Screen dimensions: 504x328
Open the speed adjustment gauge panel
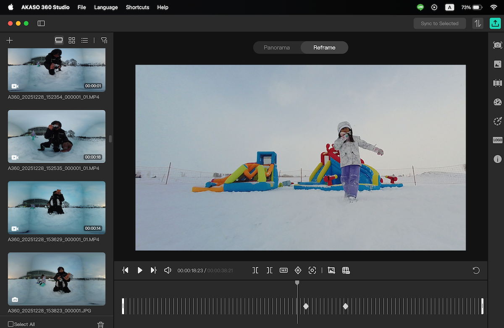(x=497, y=102)
